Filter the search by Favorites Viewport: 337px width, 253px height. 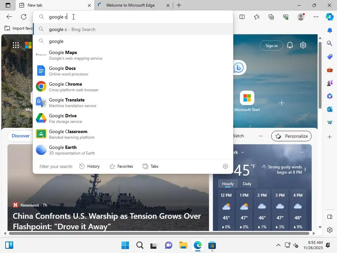tap(121, 166)
